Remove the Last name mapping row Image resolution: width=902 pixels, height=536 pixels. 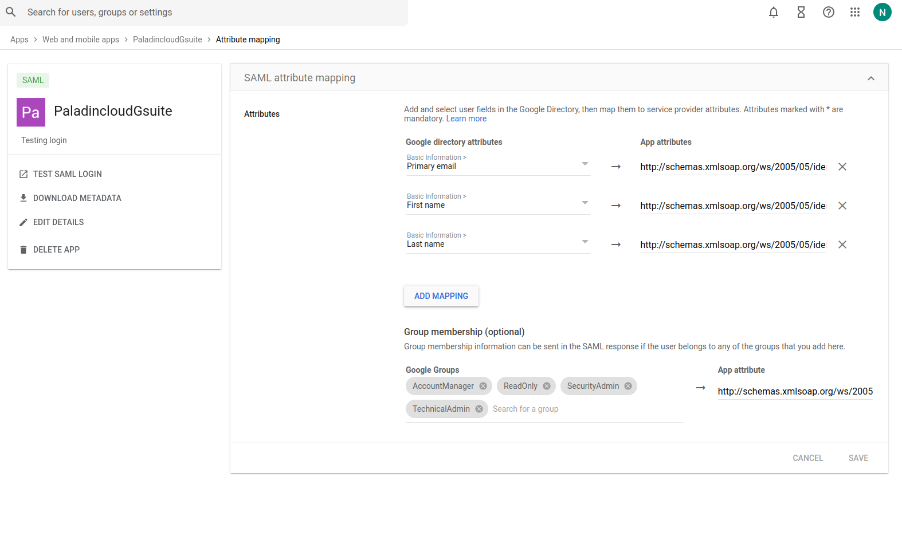(842, 245)
